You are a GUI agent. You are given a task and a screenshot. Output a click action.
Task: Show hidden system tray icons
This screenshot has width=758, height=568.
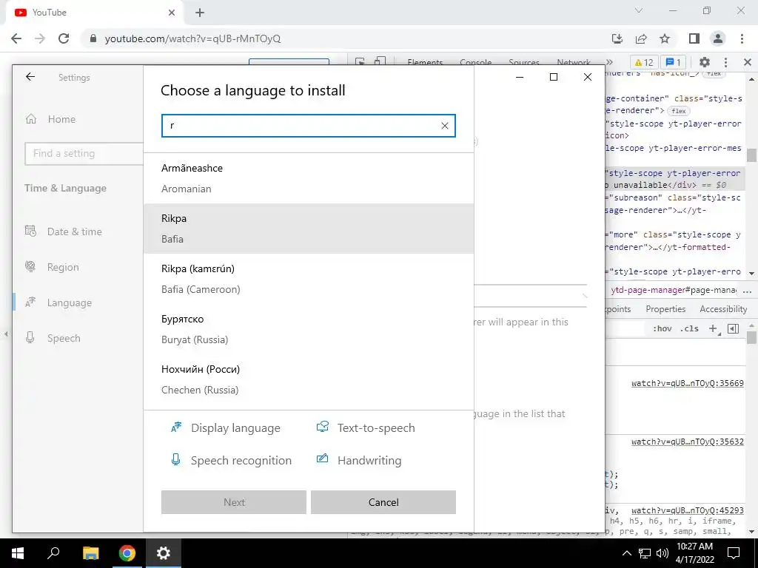click(x=626, y=553)
